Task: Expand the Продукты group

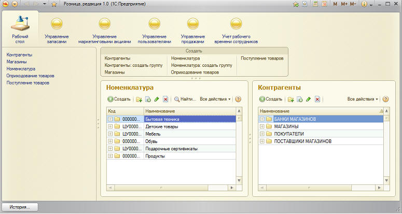Action: pyautogui.click(x=110, y=156)
